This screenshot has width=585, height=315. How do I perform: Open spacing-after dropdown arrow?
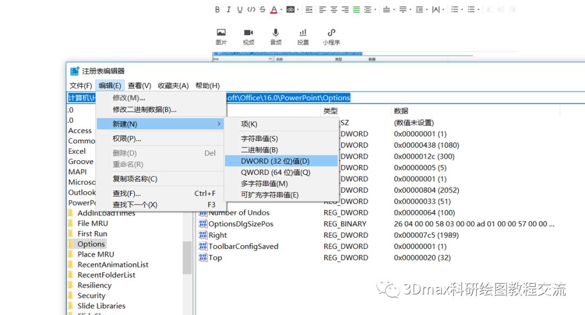tap(410, 10)
